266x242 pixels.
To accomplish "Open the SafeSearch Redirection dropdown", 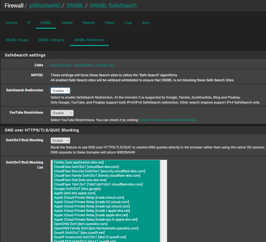I will pos(60,91).
